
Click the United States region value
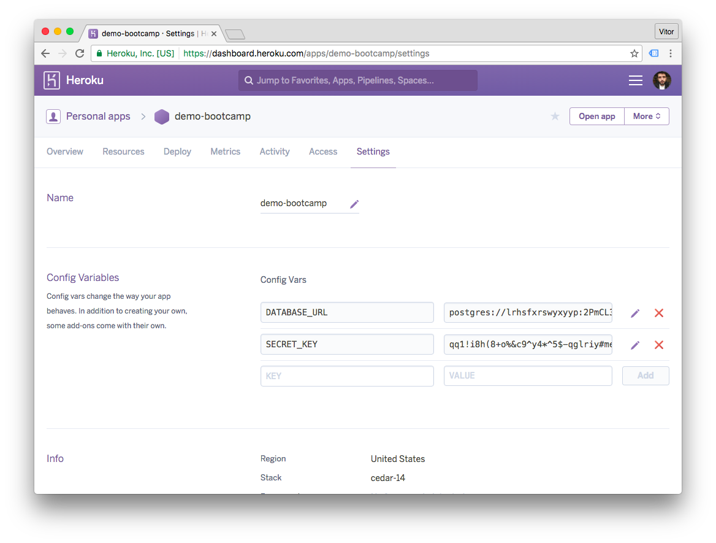coord(398,459)
